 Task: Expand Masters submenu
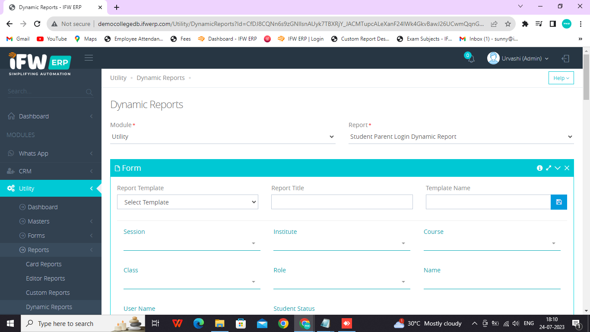(x=51, y=221)
